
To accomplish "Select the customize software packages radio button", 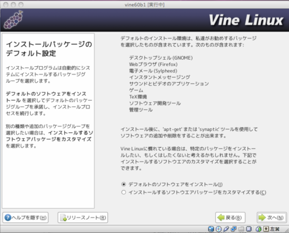I will click(x=123, y=192).
